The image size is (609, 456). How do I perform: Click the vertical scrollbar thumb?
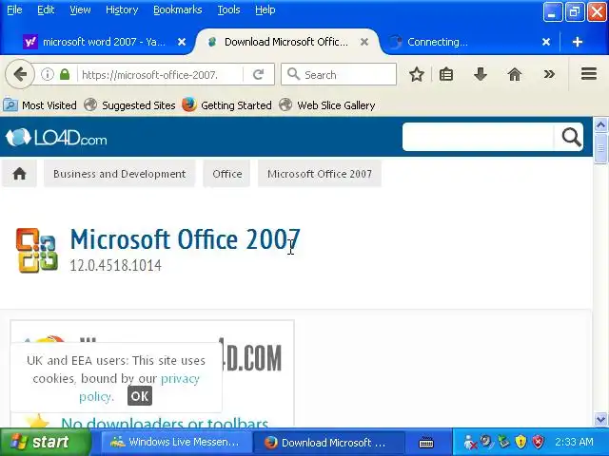(600, 148)
